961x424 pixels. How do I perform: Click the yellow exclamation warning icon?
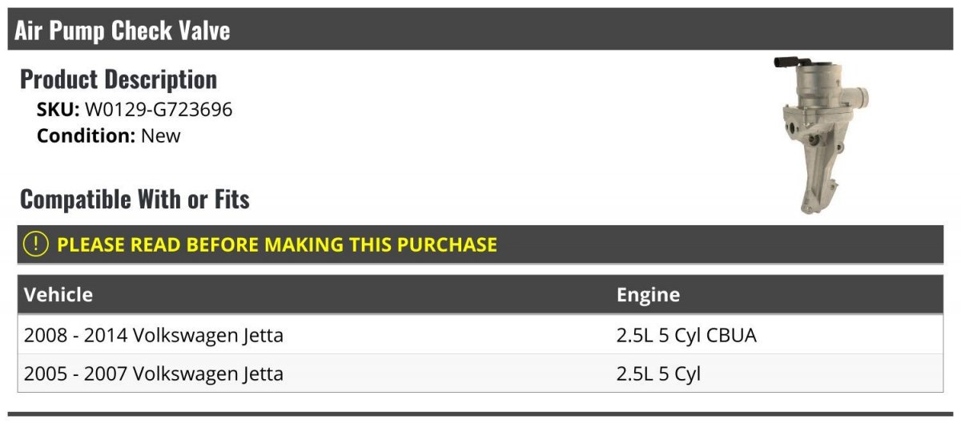point(36,244)
